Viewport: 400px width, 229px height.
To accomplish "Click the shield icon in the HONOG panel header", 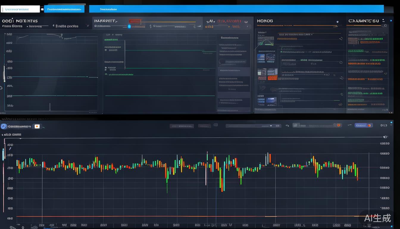I will pyautogui.click(x=337, y=22).
